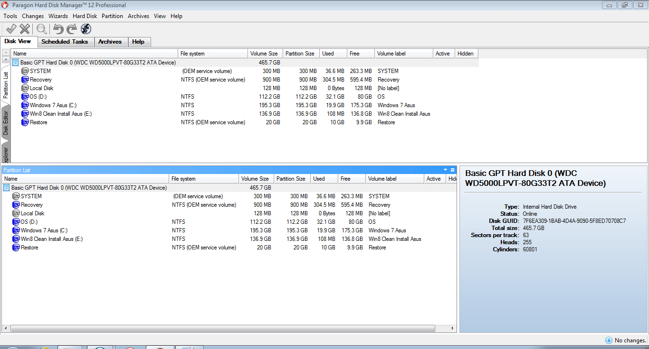The width and height of the screenshot is (649, 349).
Task: Open the Help menu in menu bar
Action: [x=176, y=16]
